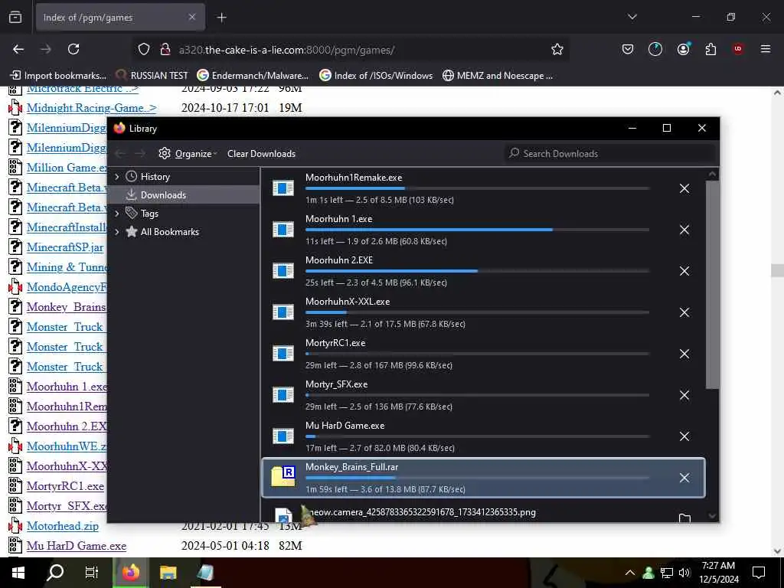Expand the All Bookmarks tree item

click(x=117, y=232)
